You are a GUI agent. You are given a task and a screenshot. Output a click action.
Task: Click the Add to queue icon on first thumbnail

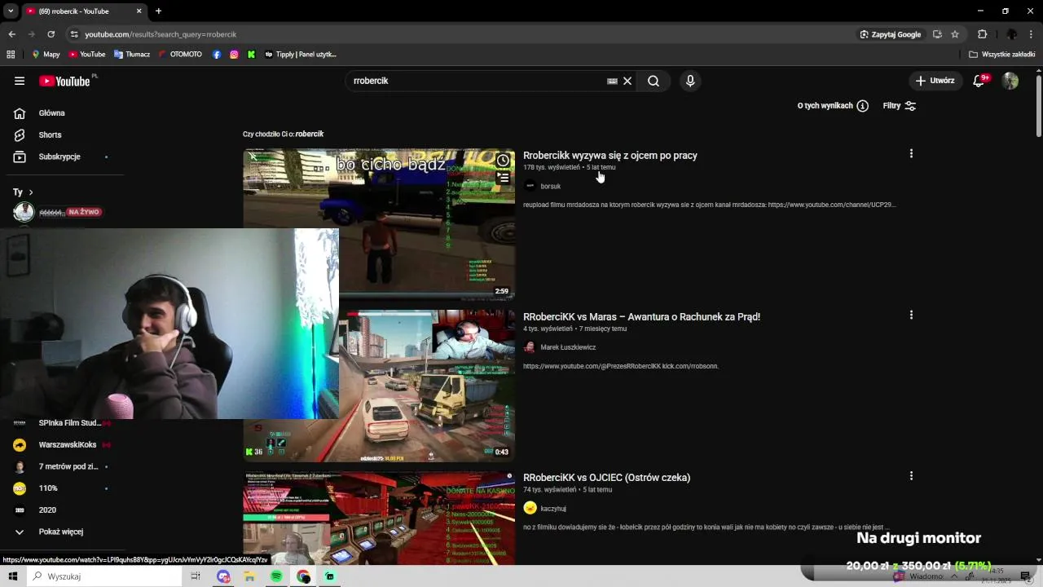coord(503,178)
